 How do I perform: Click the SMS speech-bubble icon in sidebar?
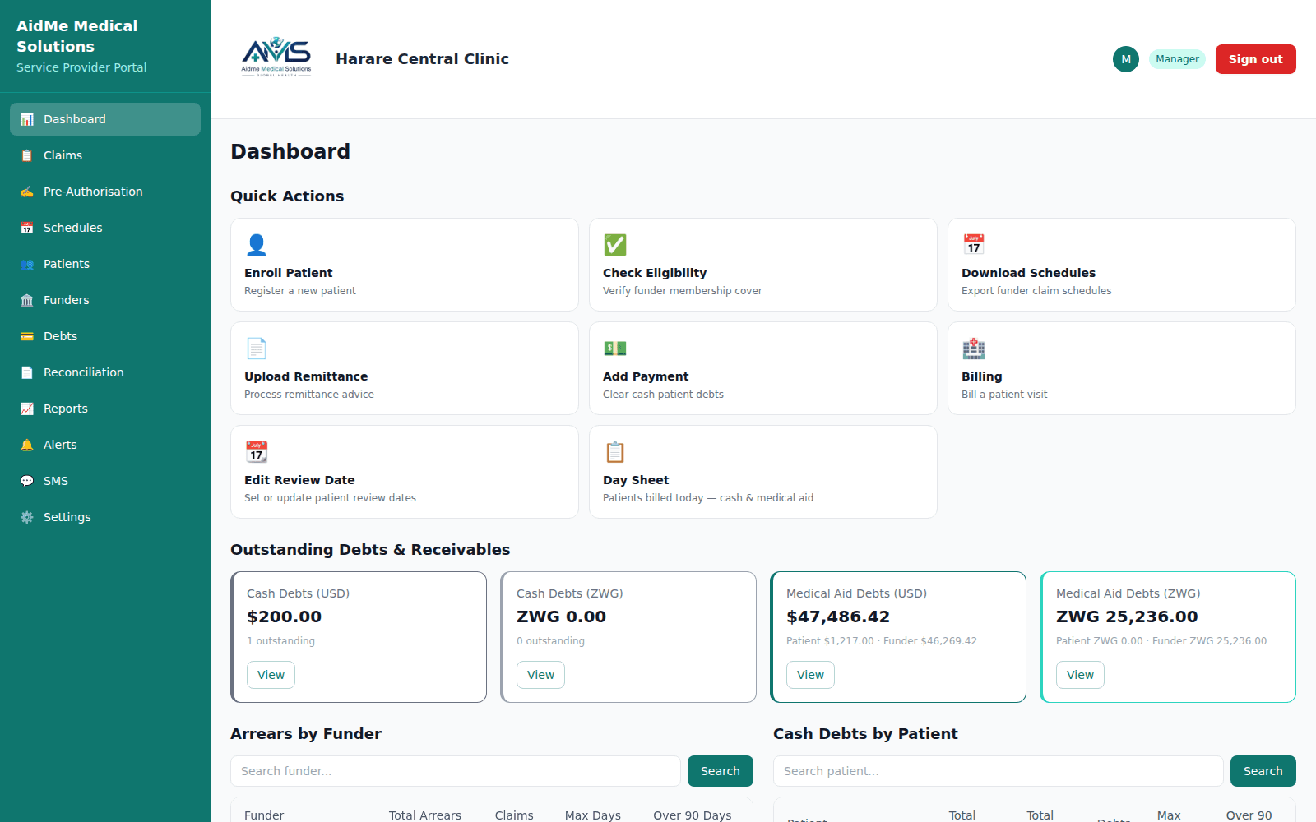coord(27,481)
